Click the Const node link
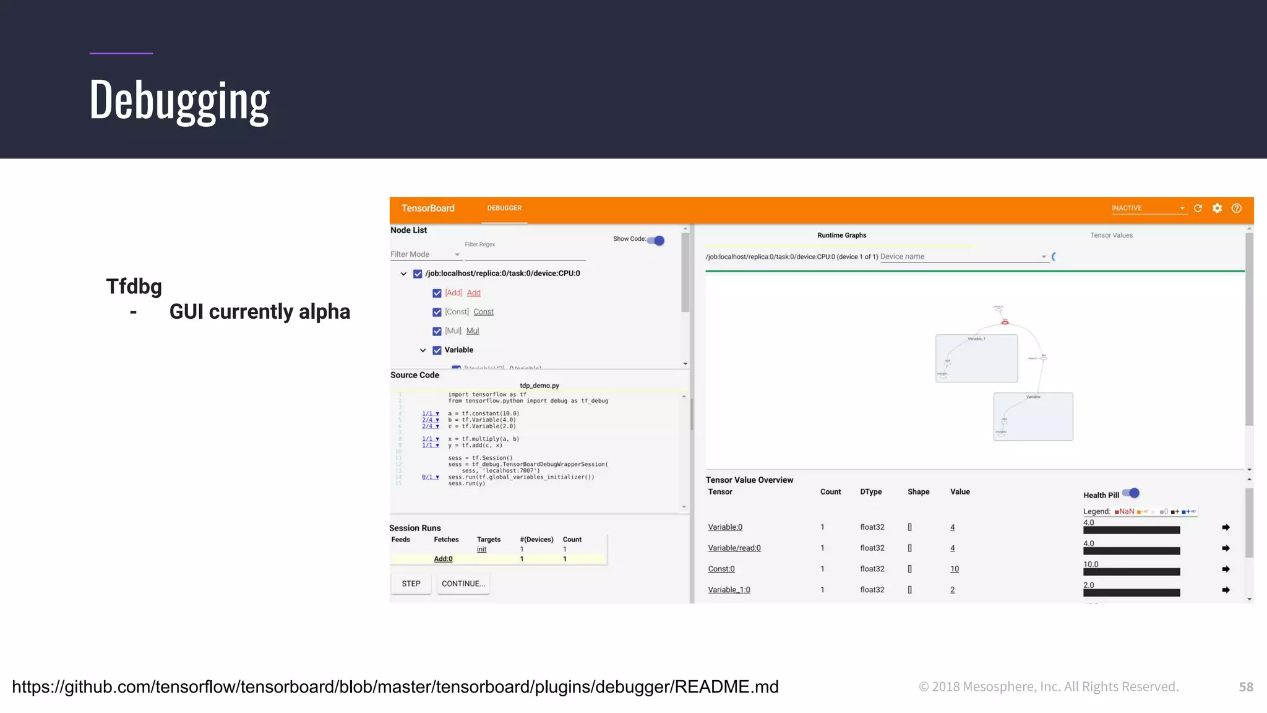Viewport: 1267px width, 713px height. point(483,312)
